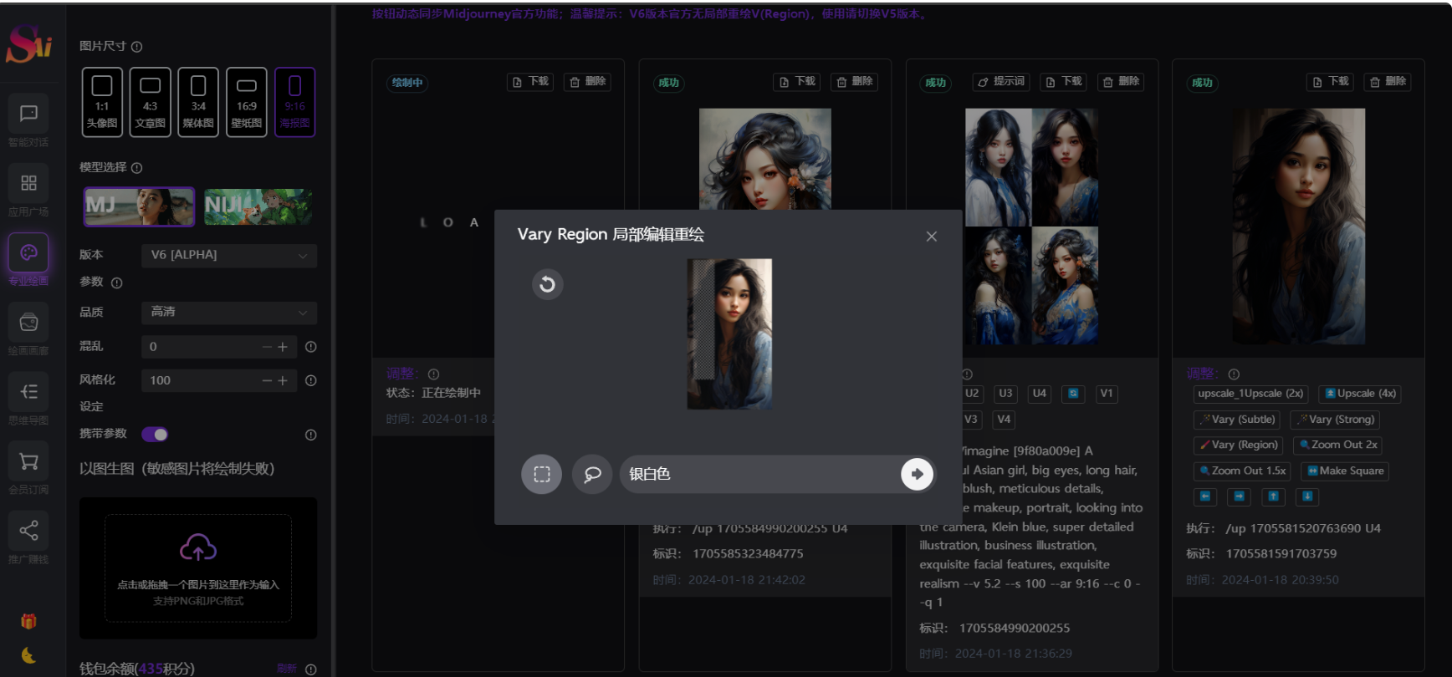Click the Upscale (4x) button
Image resolution: width=1452 pixels, height=677 pixels.
[x=1360, y=394]
